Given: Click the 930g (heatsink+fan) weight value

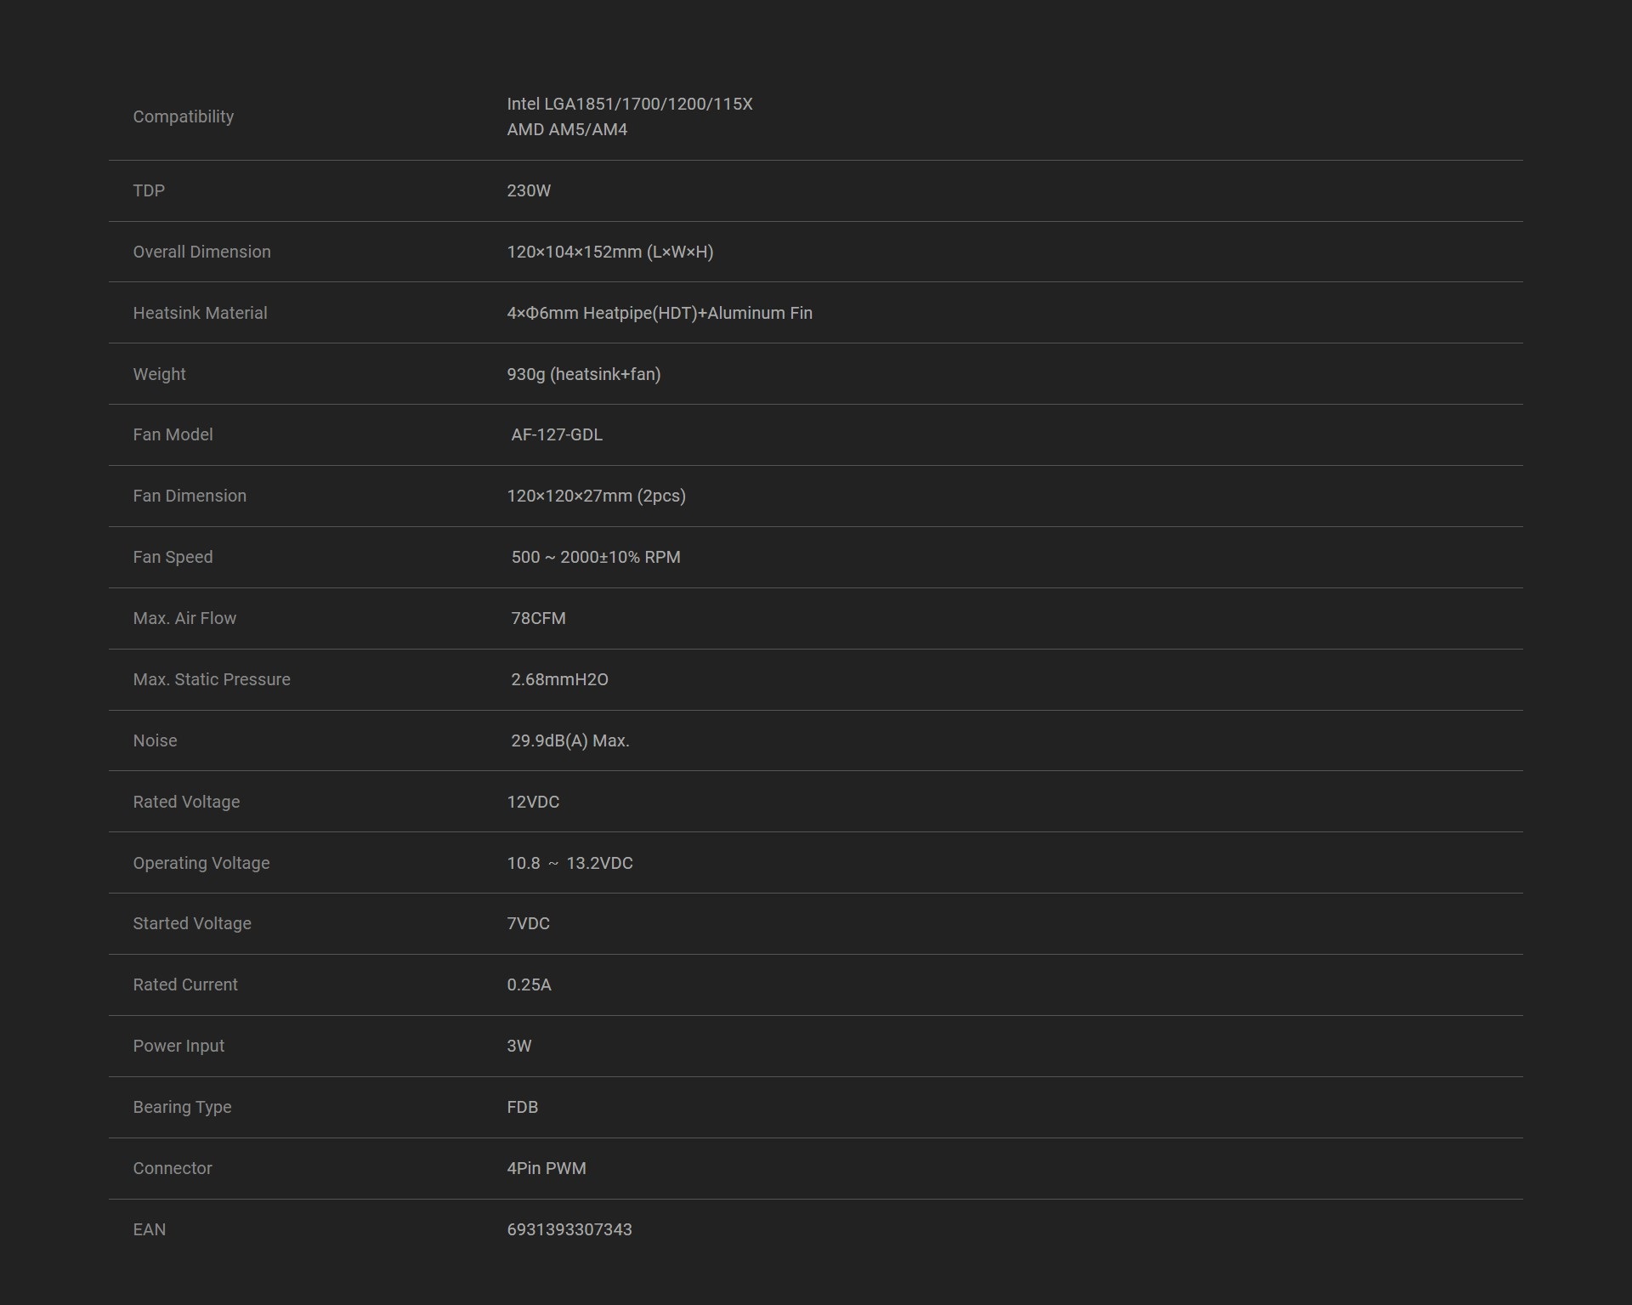Looking at the screenshot, I should pyautogui.click(x=583, y=374).
